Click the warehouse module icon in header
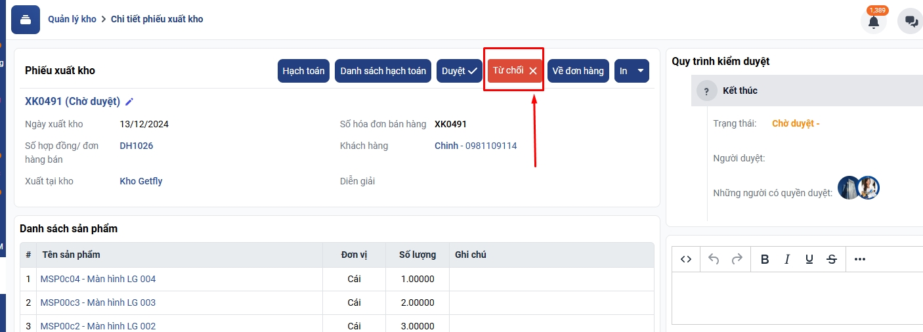 [x=25, y=20]
